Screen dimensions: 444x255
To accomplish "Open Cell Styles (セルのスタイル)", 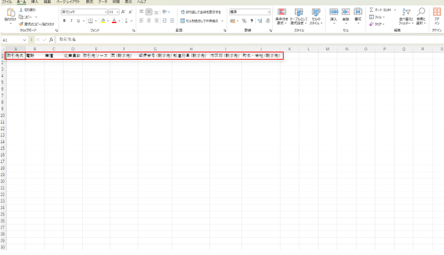I will coord(315,16).
